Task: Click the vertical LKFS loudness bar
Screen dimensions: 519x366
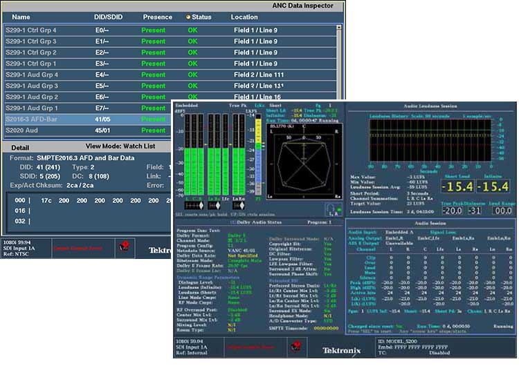Action: pyautogui.click(x=259, y=155)
